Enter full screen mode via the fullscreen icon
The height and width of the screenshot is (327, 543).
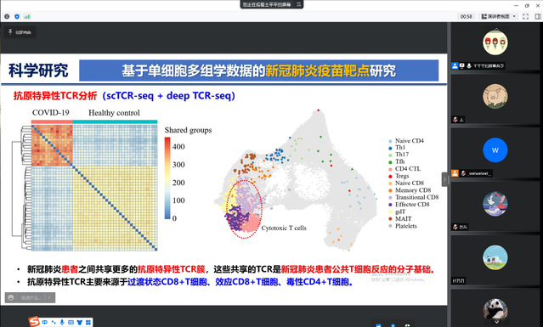526,17
